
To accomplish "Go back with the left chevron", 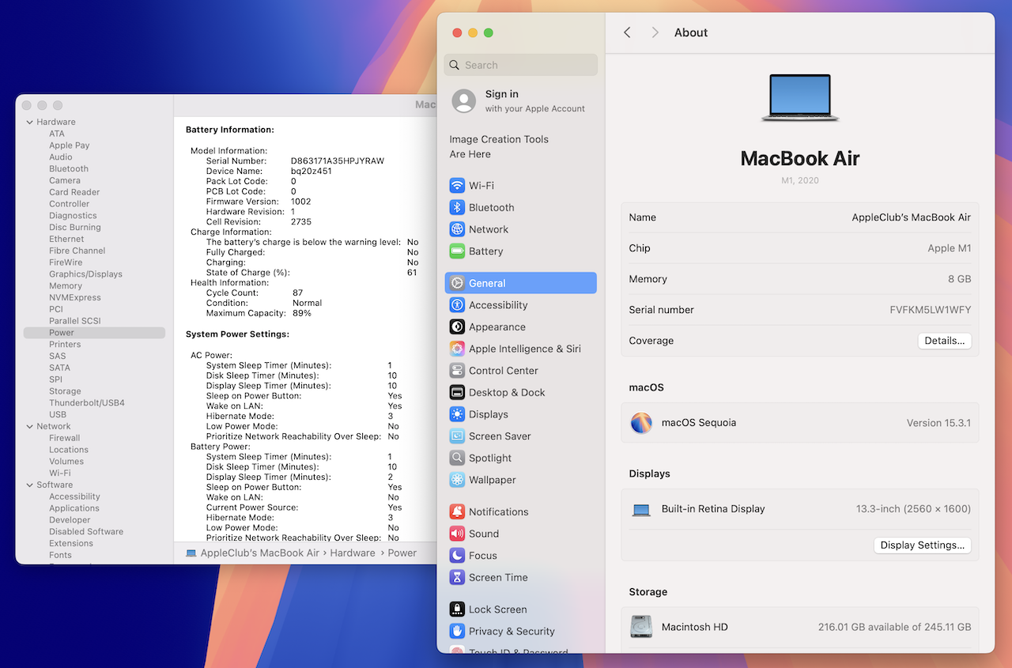I will (x=627, y=32).
